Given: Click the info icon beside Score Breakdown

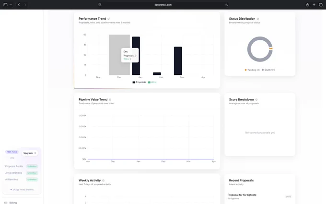Looking at the screenshot, I should click(x=256, y=100).
